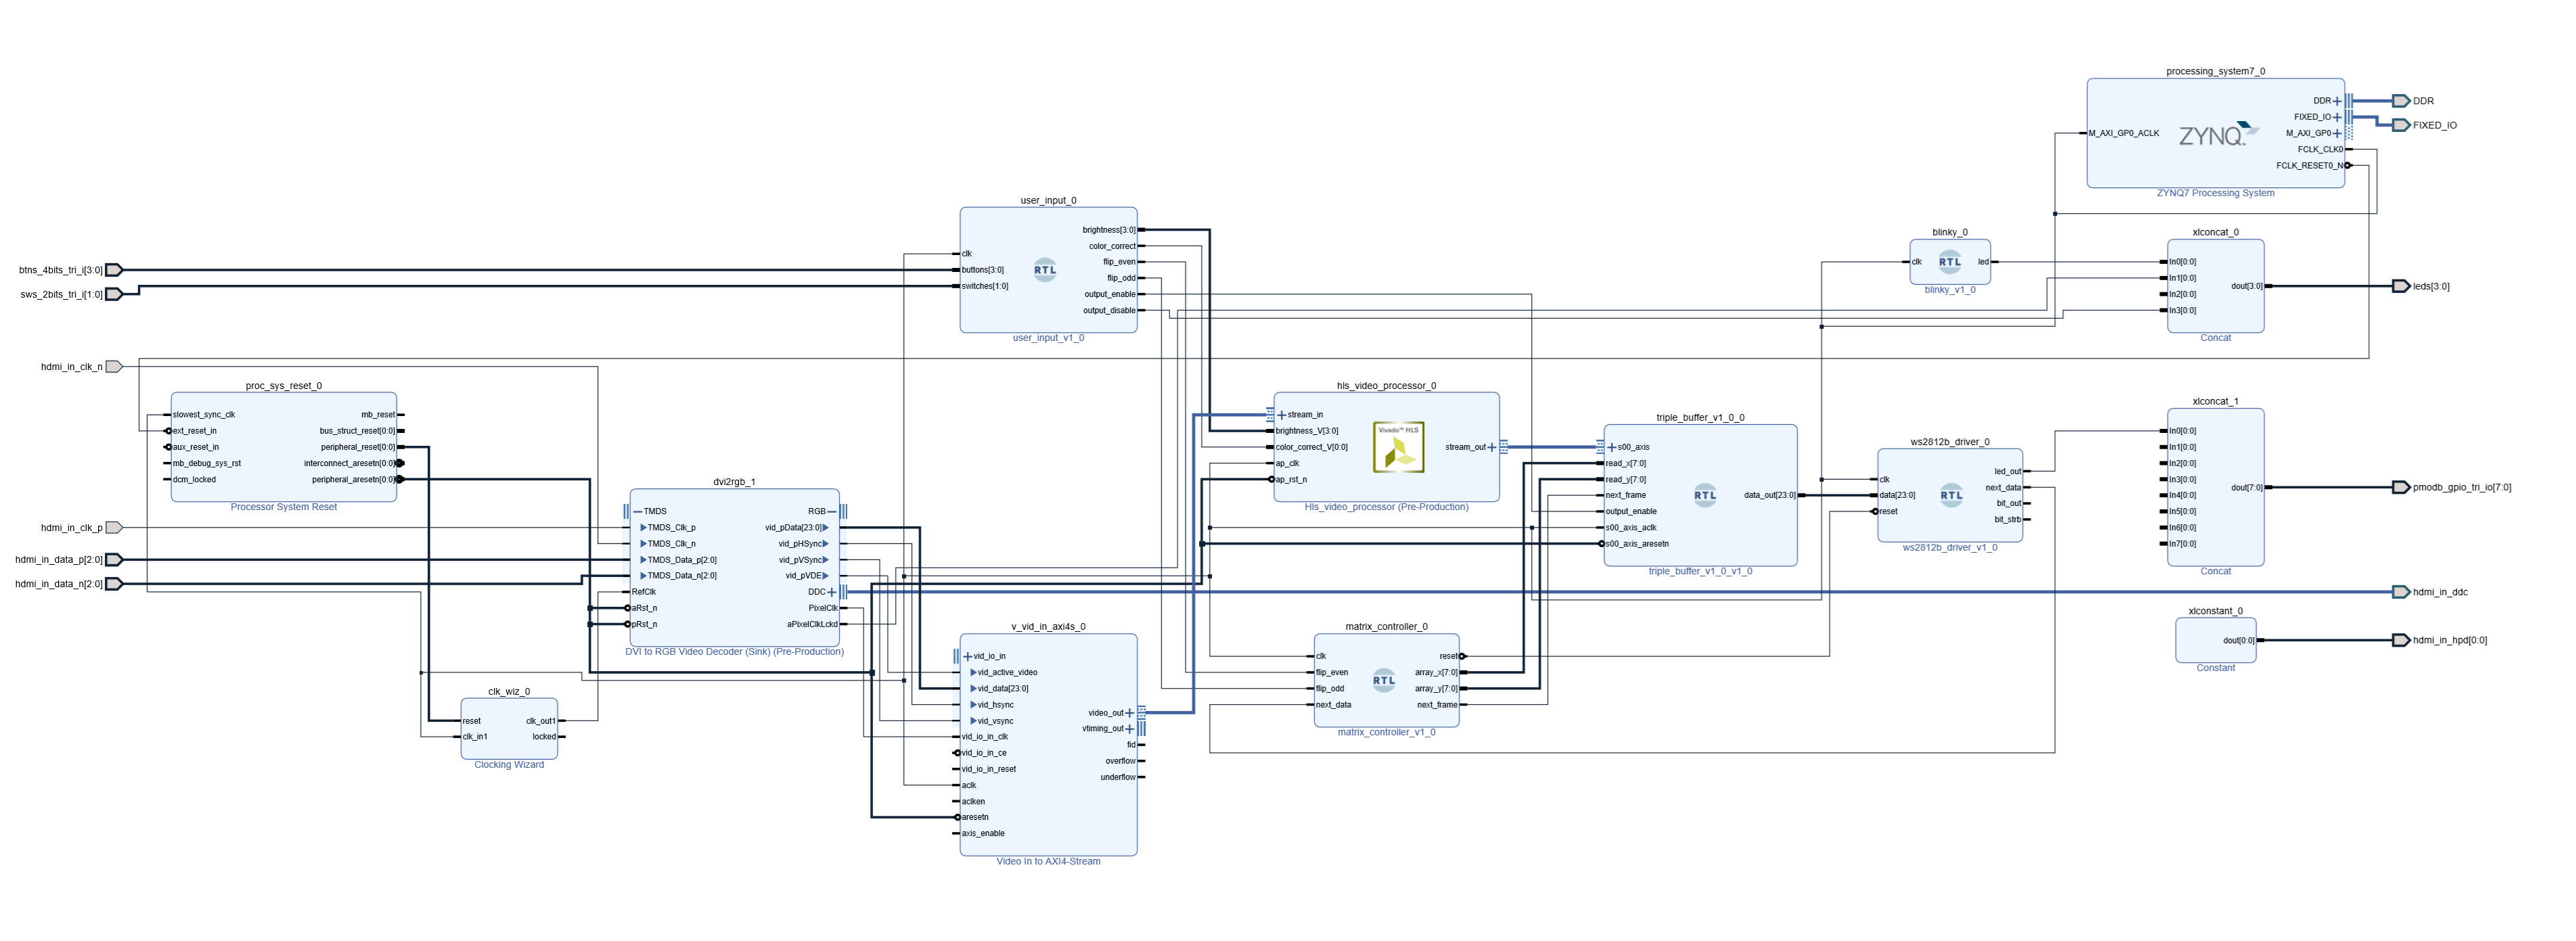Click the Vivado HLS logo icon
This screenshot has height=941, width=2576.
pyautogui.click(x=1398, y=447)
